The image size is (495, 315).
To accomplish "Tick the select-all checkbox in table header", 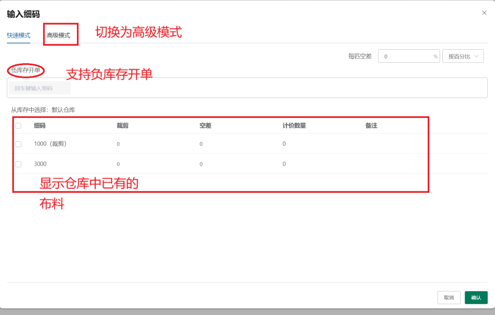I will coord(18,126).
